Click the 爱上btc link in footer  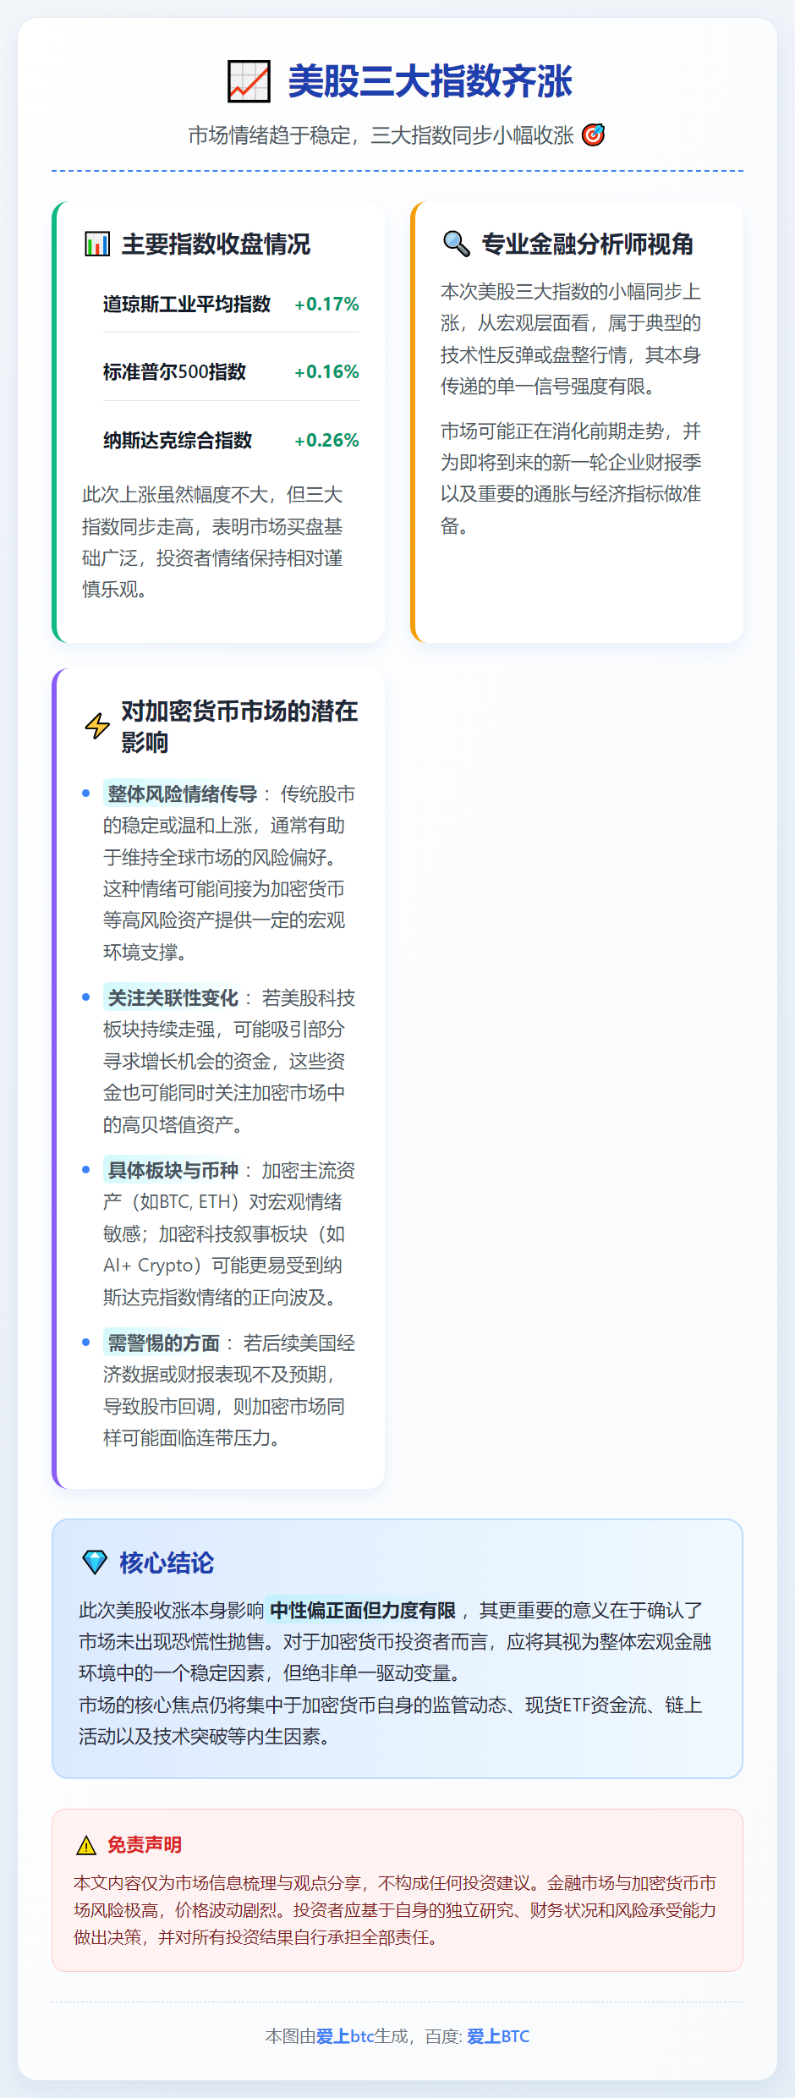point(345,2036)
